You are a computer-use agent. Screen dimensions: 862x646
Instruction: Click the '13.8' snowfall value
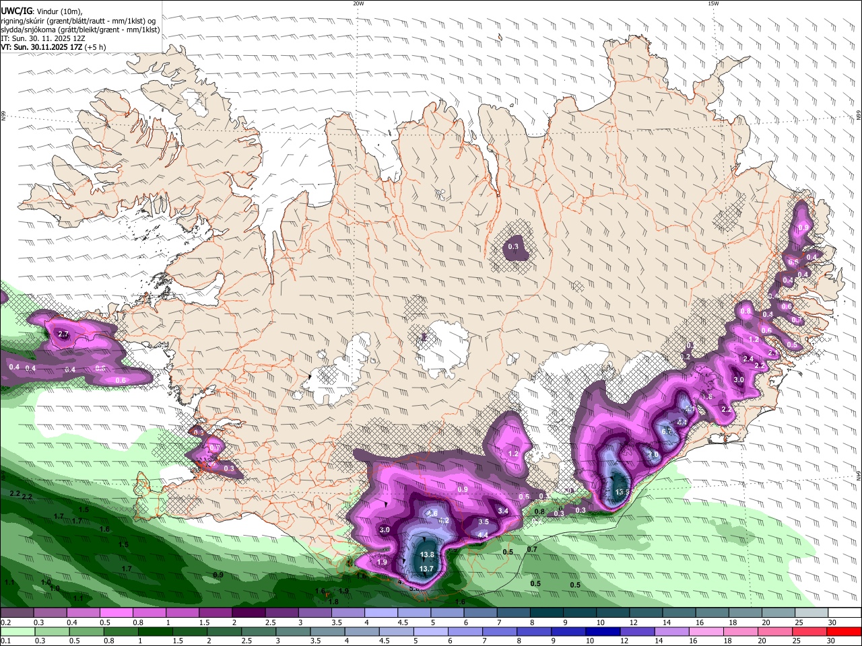click(x=427, y=555)
